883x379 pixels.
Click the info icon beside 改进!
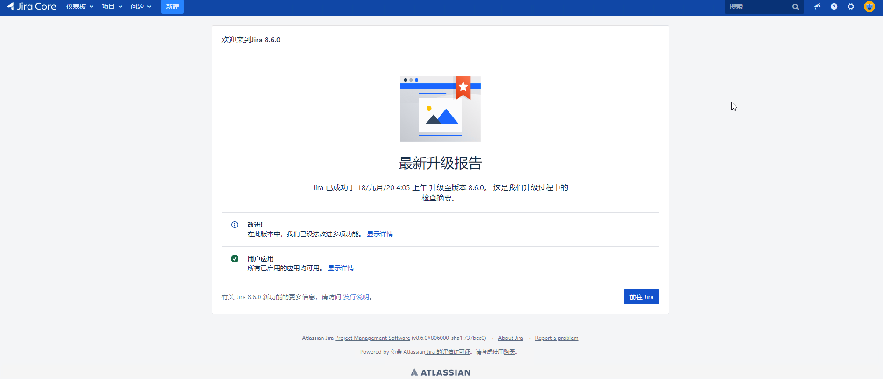point(235,225)
